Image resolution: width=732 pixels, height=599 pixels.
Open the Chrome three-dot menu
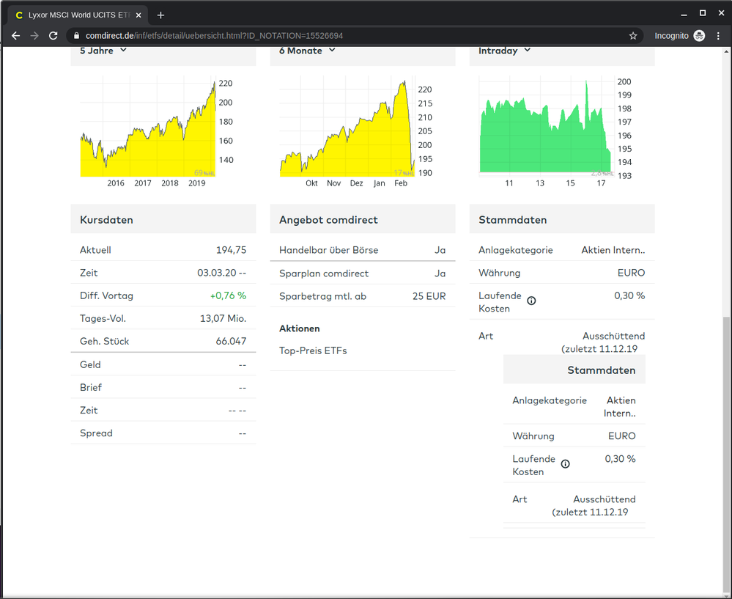[x=719, y=35]
